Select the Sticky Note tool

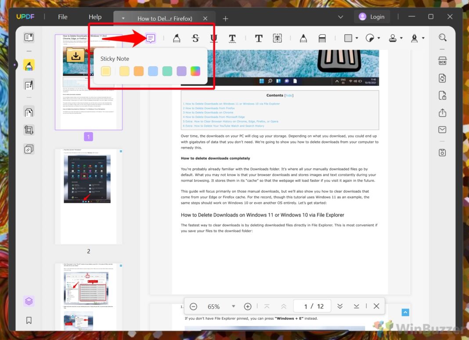[151, 39]
